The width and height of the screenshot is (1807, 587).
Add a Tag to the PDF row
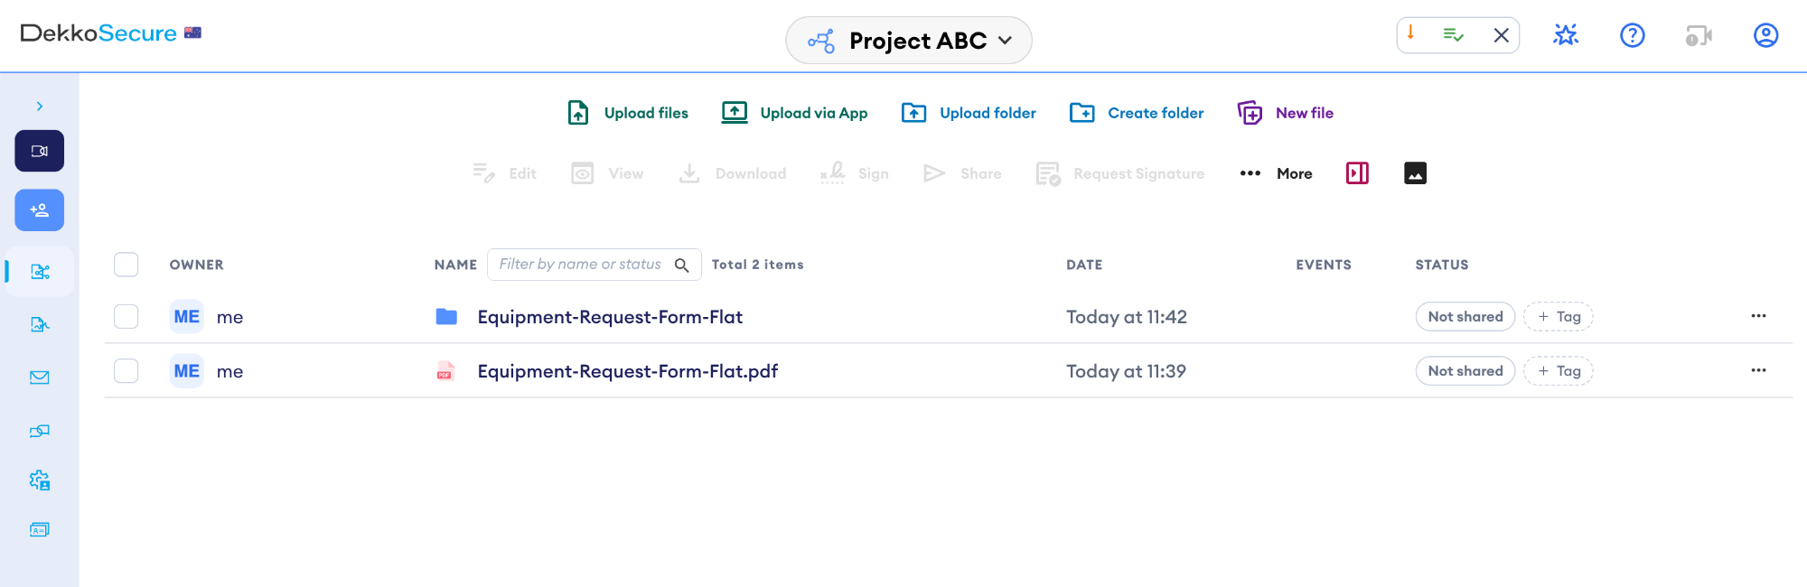click(1559, 371)
